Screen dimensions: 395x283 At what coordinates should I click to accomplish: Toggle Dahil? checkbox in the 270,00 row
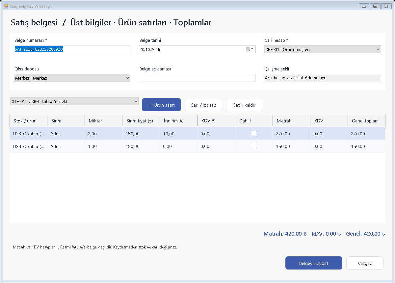[254, 133]
